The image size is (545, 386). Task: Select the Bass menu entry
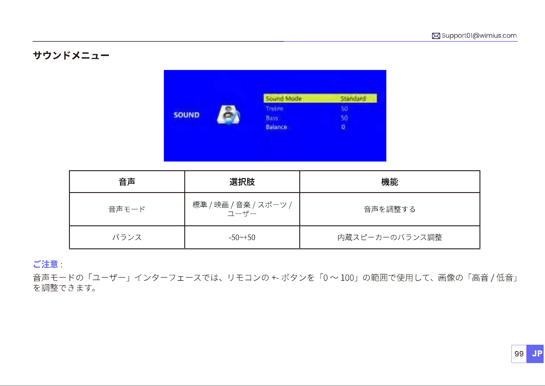pyautogui.click(x=272, y=118)
